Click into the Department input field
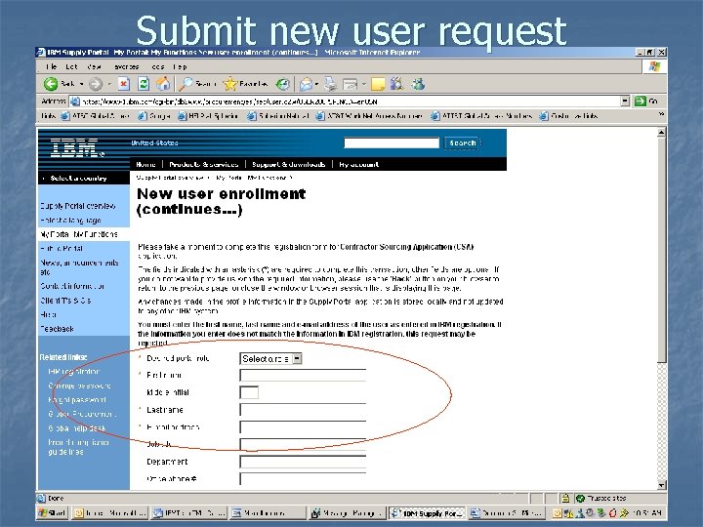Screen dimensions: 703x527 pos(303,462)
